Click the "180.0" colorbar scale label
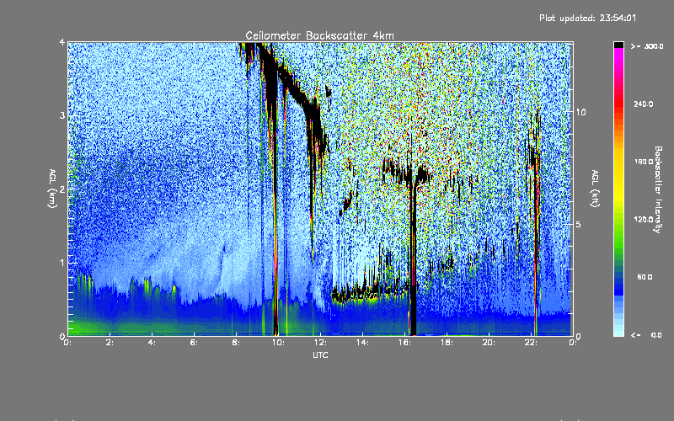The image size is (674, 421). coord(644,162)
